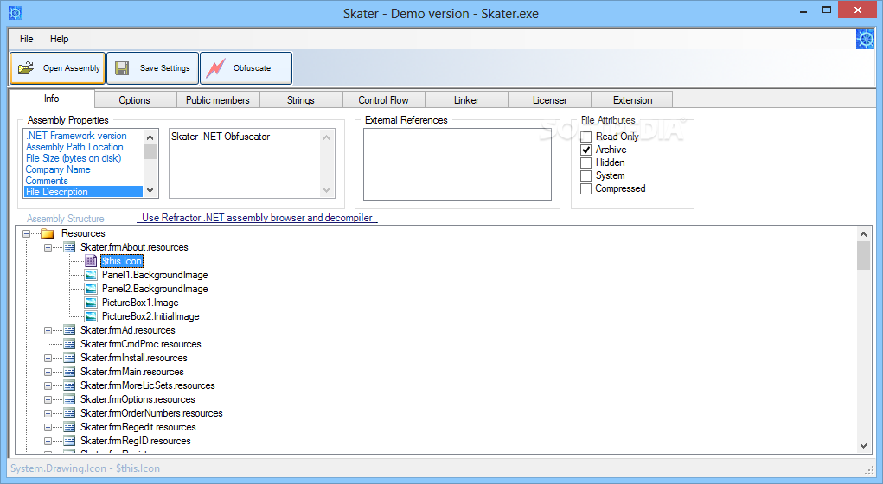Click the icon beside Skater.frmAbout.resources

click(x=69, y=247)
